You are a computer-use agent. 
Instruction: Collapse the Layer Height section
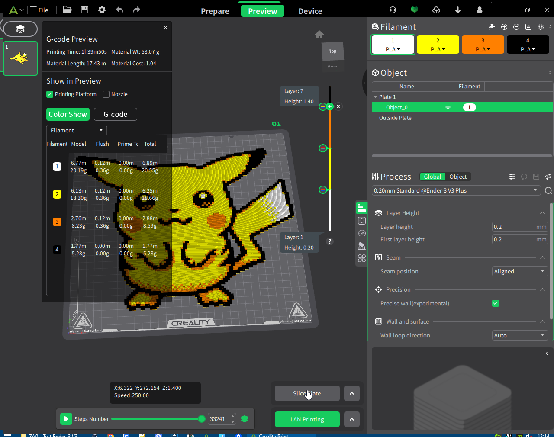tap(542, 213)
